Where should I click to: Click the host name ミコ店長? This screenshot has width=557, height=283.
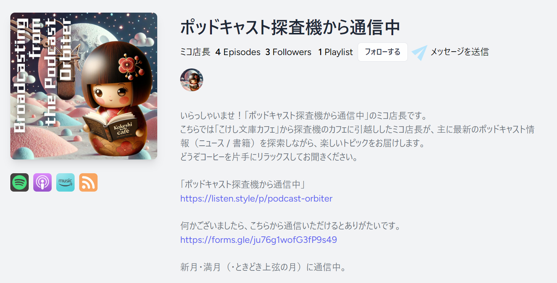(195, 52)
